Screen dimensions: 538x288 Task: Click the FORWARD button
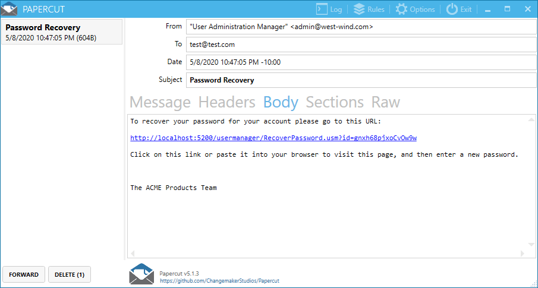pyautogui.click(x=24, y=274)
